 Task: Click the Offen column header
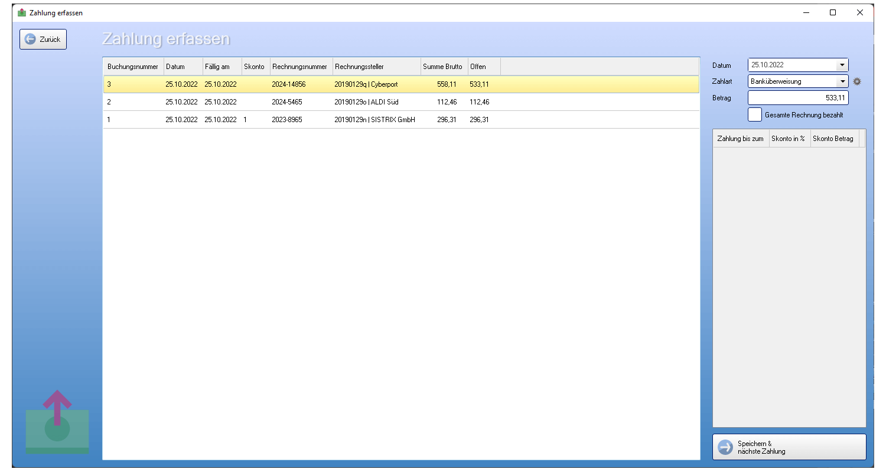click(x=484, y=67)
